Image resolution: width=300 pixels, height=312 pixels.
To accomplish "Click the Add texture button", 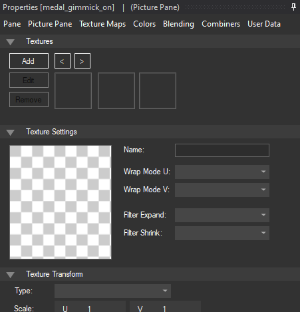I will (29, 61).
